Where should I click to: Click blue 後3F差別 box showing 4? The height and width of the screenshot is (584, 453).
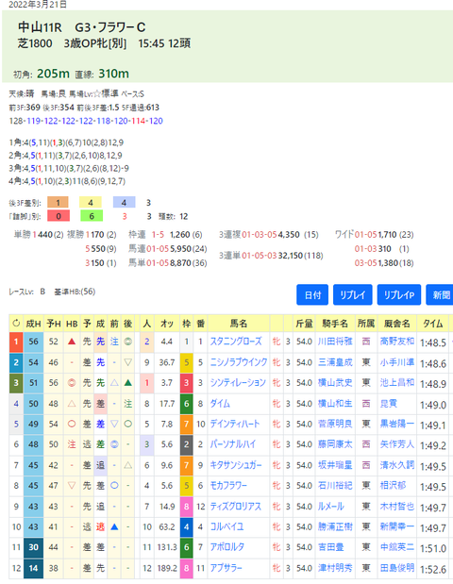[124, 202]
